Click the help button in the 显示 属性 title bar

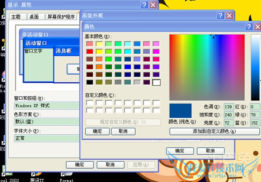click(144, 5)
